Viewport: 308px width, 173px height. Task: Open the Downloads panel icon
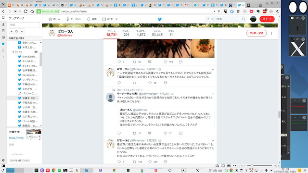pyautogui.click(x=3, y=25)
